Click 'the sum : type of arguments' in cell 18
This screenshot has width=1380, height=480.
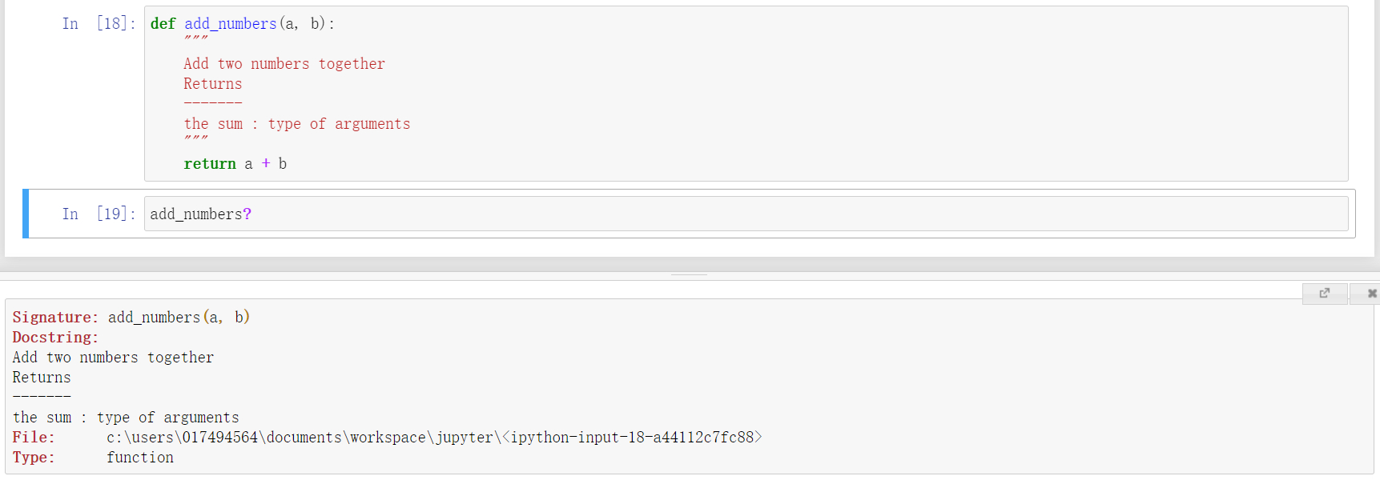click(x=297, y=124)
